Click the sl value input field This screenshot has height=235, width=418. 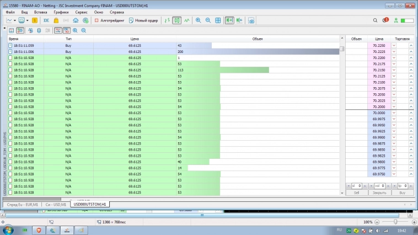tap(357, 186)
